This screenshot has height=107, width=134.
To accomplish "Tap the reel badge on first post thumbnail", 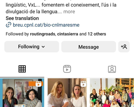I will tap(38, 84).
